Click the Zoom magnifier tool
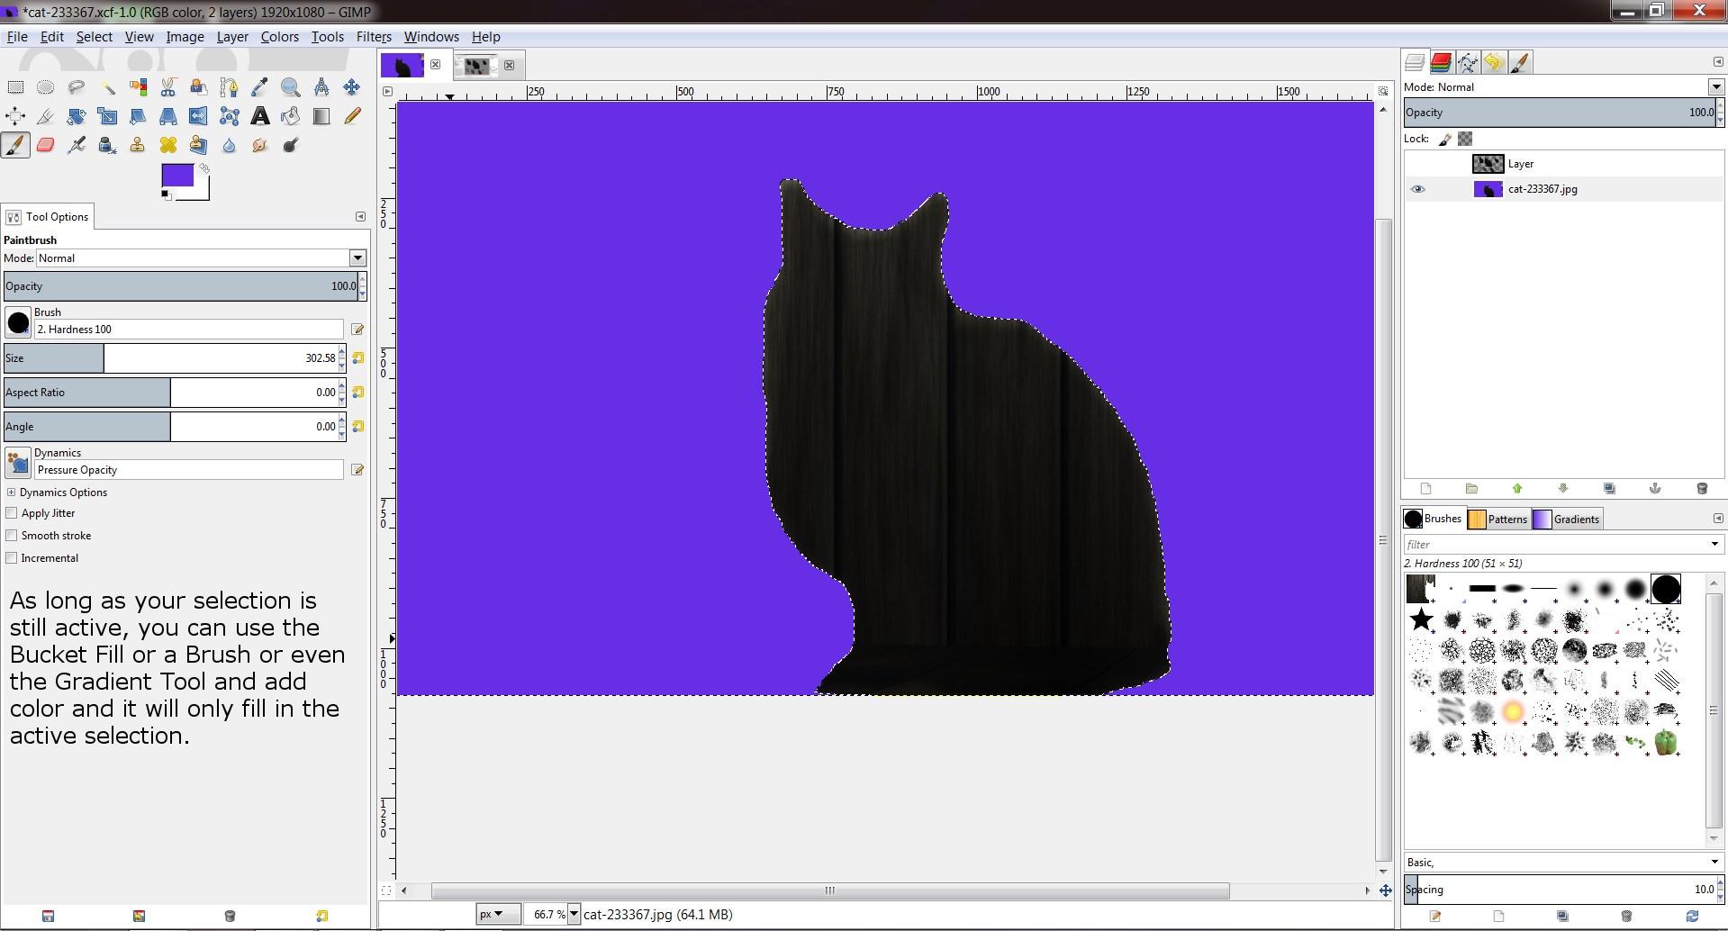Screen dimensions: 1728x931 pos(291,87)
